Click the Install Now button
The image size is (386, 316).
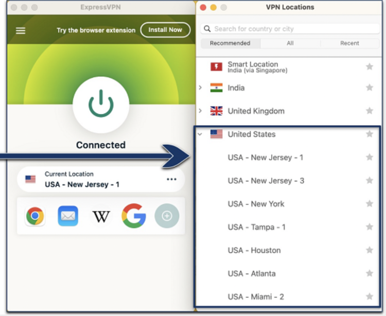coord(165,30)
